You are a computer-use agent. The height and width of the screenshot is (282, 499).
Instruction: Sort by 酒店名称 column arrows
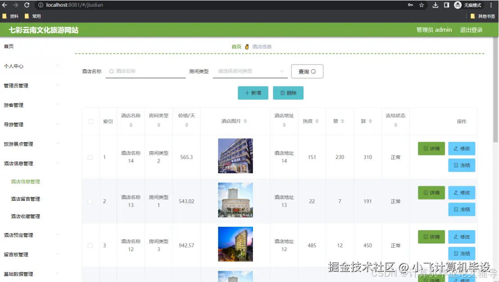(131, 125)
